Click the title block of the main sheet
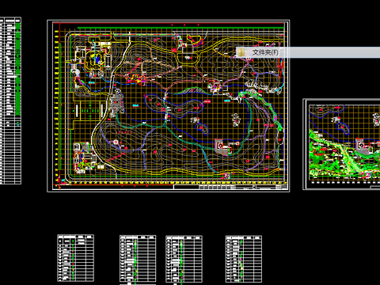The image size is (380, 285). pyautogui.click(x=230, y=187)
